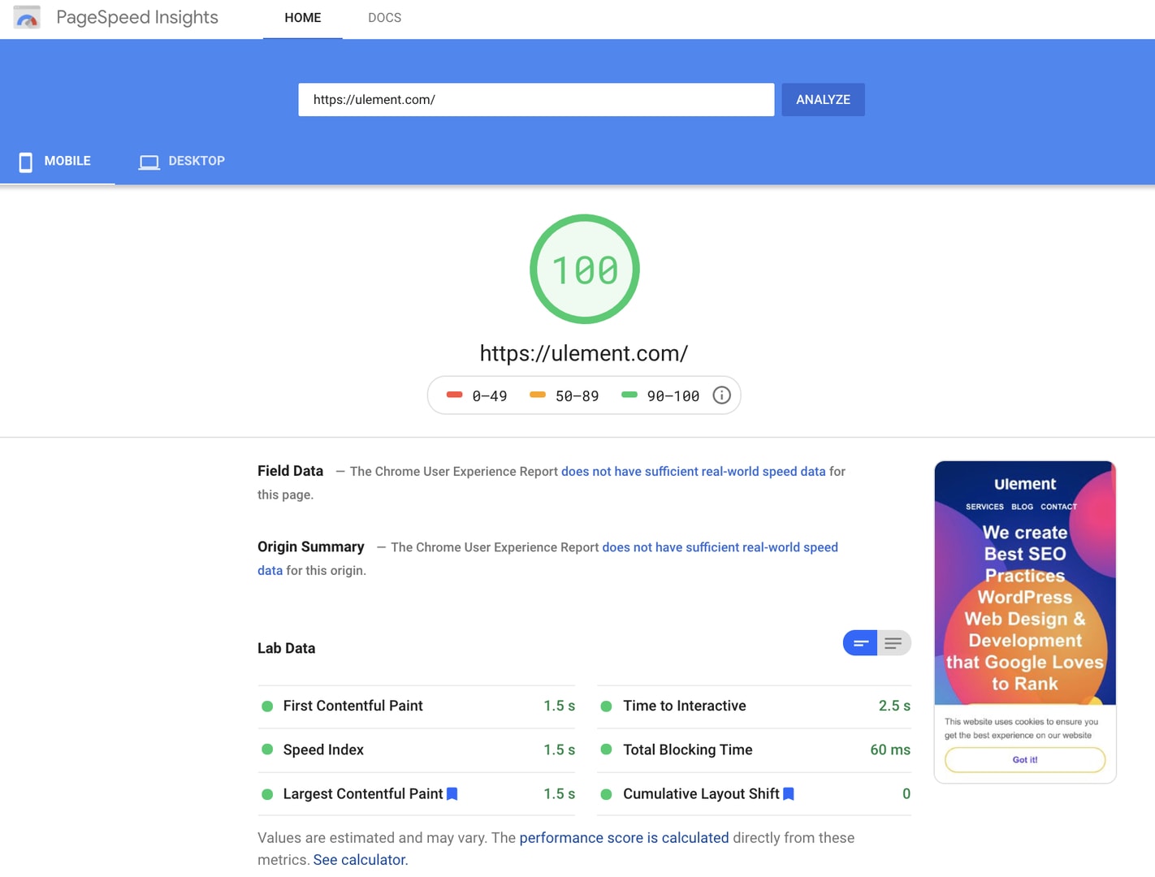Click Cumulative Layout Shift 0 value
This screenshot has height=877, width=1155.
906,794
